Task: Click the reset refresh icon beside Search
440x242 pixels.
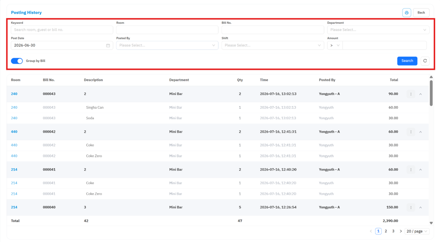Action: point(425,61)
